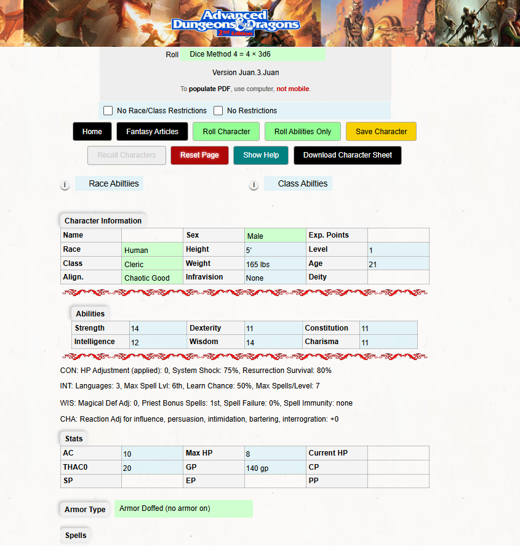Click the Exp. Points input field
Image resolution: width=520 pixels, height=546 pixels.
(398, 235)
